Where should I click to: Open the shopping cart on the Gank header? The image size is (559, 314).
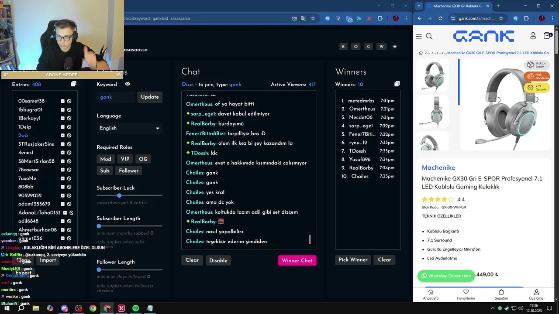[x=547, y=35]
